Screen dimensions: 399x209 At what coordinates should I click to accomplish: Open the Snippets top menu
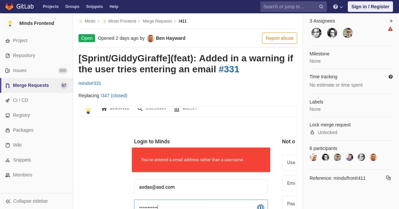(x=94, y=7)
